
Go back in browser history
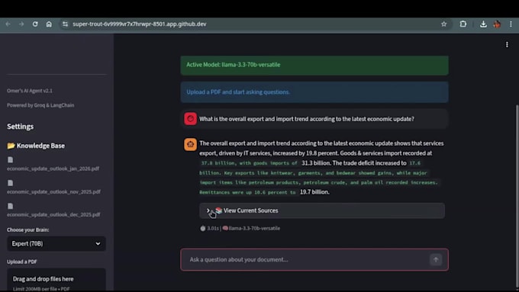[x=8, y=24]
